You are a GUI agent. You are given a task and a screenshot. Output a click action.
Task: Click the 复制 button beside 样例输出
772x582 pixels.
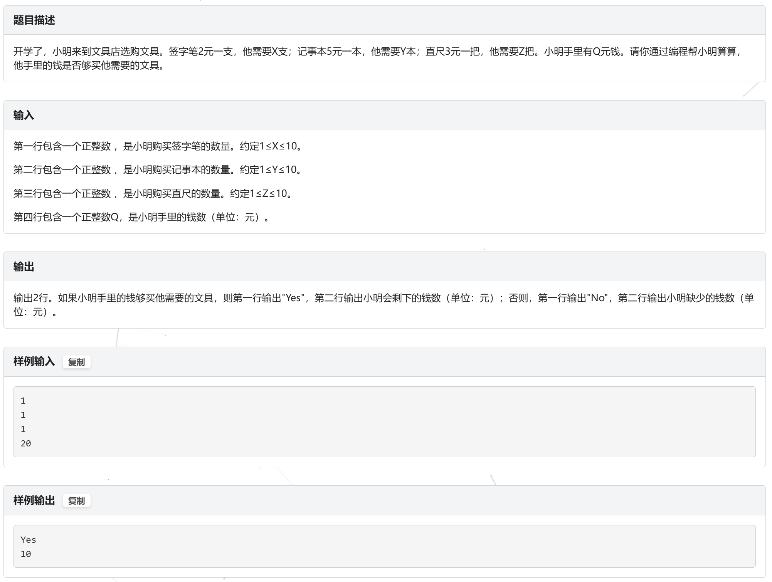(x=76, y=501)
